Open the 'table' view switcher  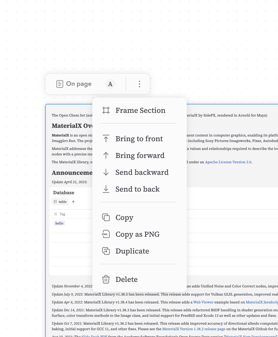[x=60, y=202]
